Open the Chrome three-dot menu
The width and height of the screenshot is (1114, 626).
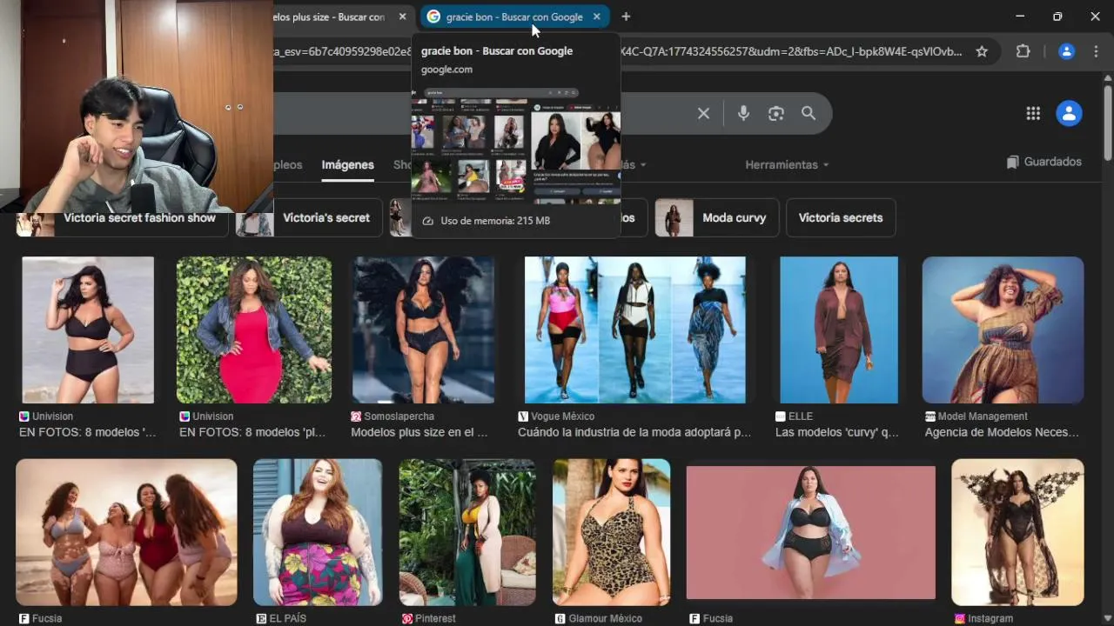tap(1096, 51)
